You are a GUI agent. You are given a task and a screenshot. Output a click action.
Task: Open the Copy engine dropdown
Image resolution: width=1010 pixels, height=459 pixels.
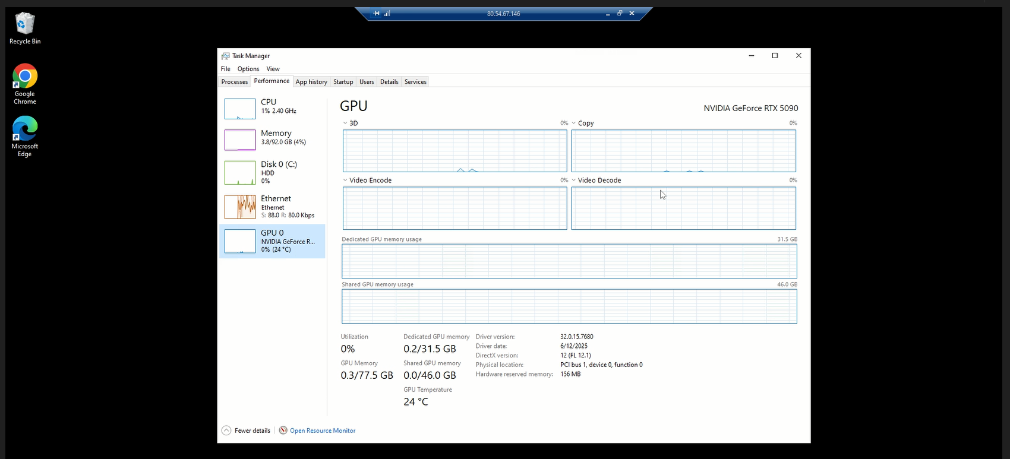pos(574,124)
